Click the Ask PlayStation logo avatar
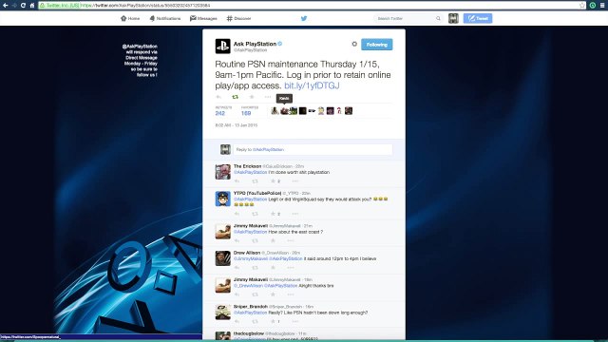The image size is (608, 342). tap(222, 47)
